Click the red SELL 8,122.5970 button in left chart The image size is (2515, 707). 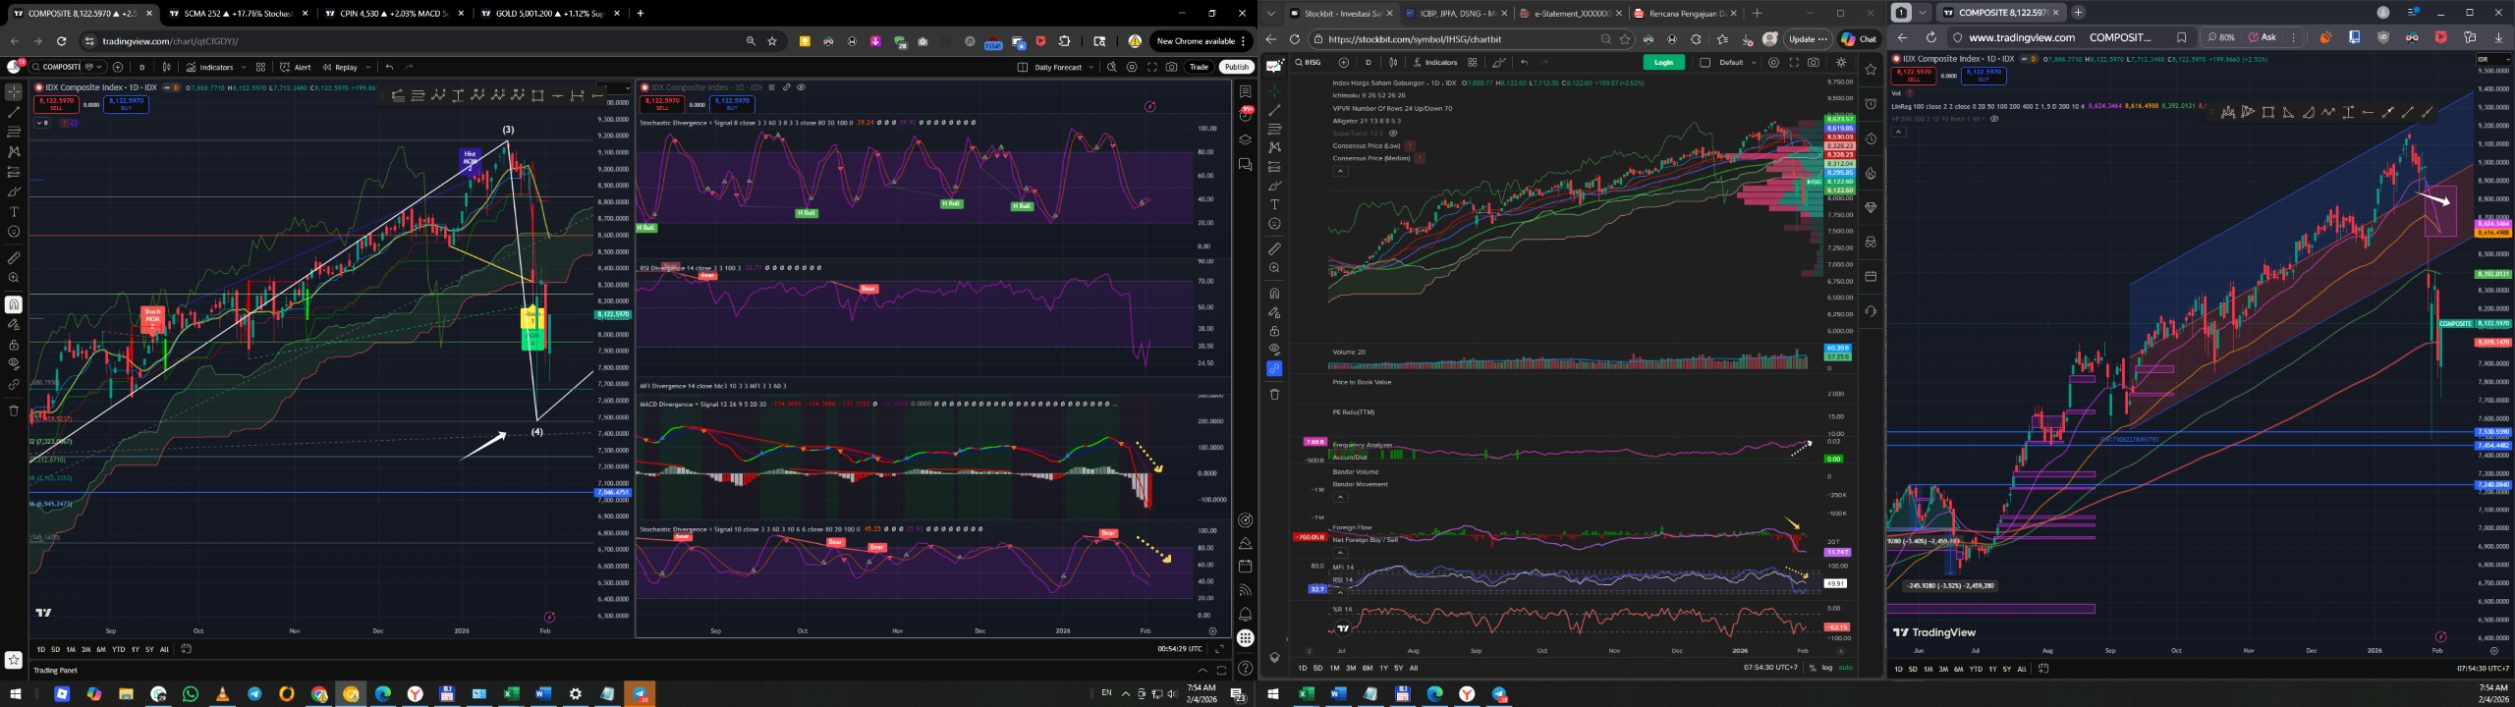pyautogui.click(x=56, y=103)
